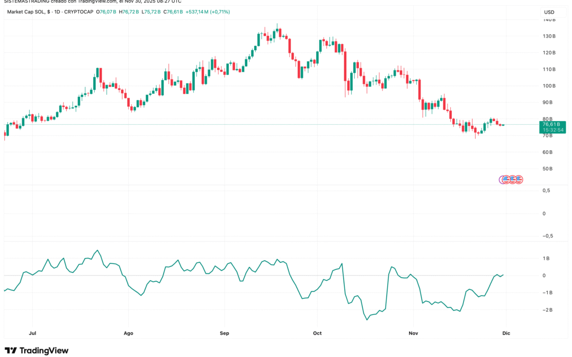Image resolution: width=572 pixels, height=357 pixels.
Task: Click the Dic label on time axis
Action: pyautogui.click(x=506, y=333)
